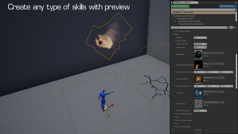
Task: Click the Damage value field
Action: [x=200, y=38]
